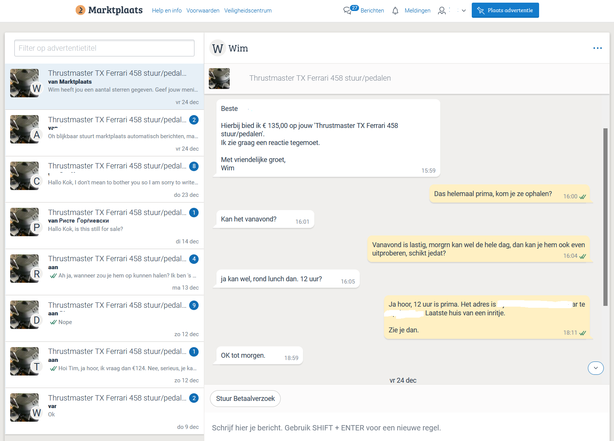Click Wim's avatar in chat header

coord(218,48)
